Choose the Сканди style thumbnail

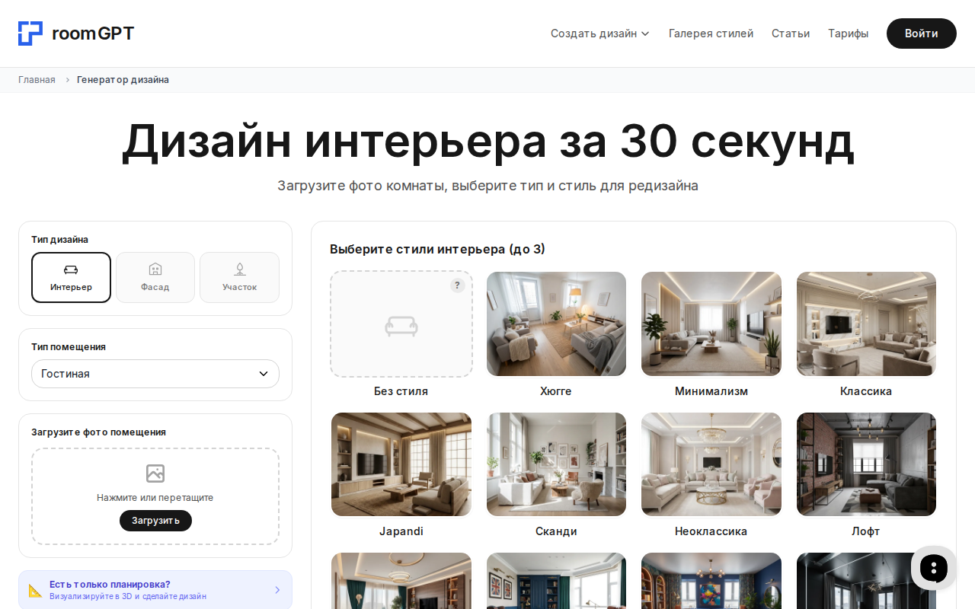(556, 464)
